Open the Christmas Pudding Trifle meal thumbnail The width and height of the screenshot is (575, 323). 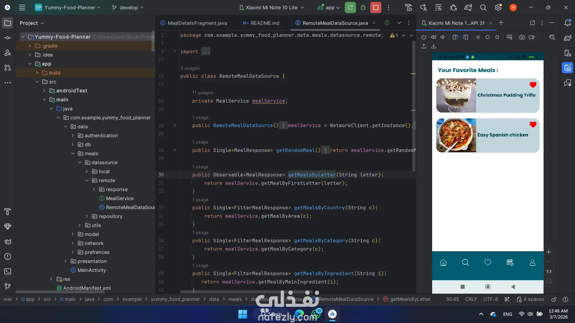[456, 95]
